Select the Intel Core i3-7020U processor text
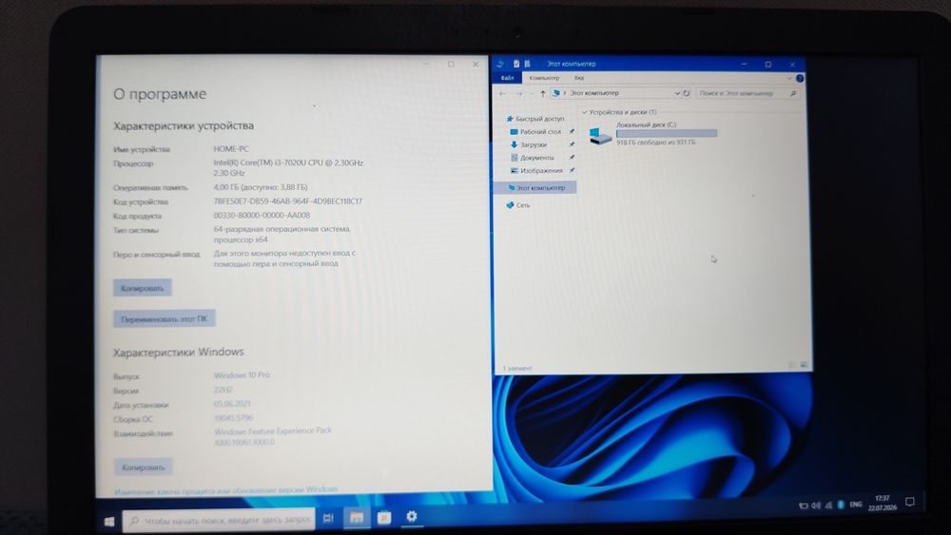 coord(288,168)
